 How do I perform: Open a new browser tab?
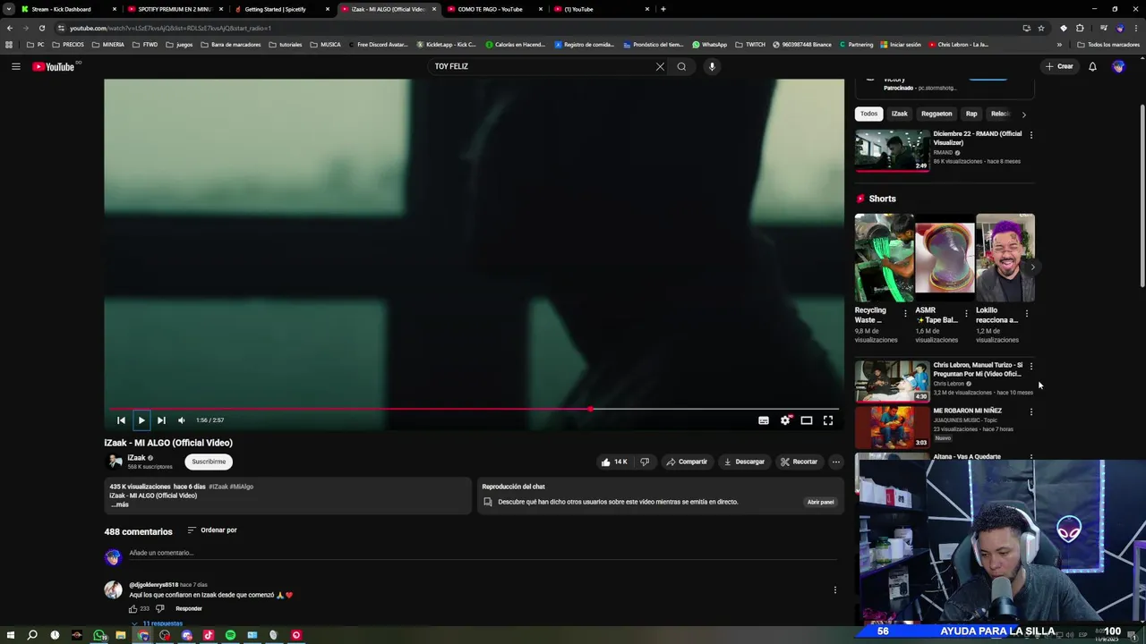click(x=663, y=9)
